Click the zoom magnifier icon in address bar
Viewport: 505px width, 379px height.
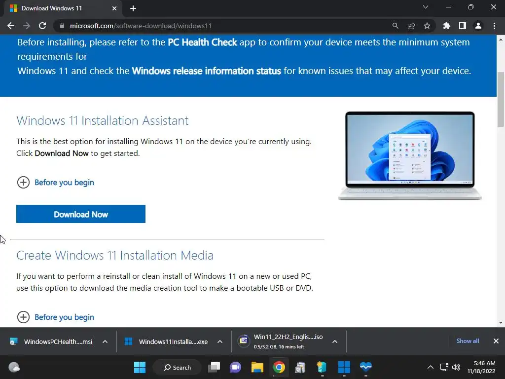pyautogui.click(x=395, y=26)
